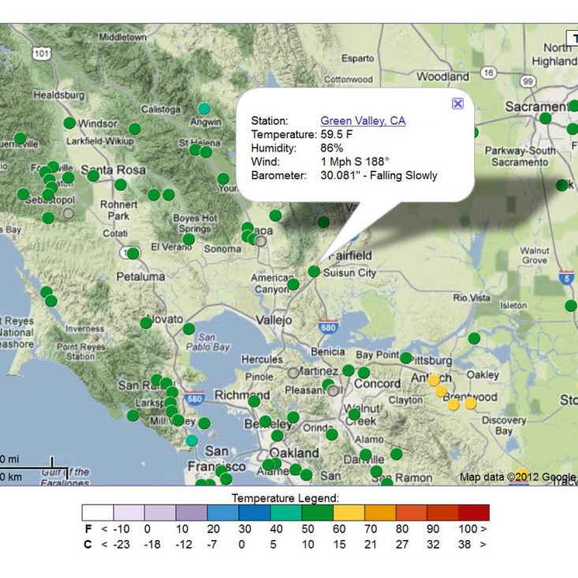Click the Interstate 680 highway shield
Image resolution: width=578 pixels, height=578 pixels.
328,327
